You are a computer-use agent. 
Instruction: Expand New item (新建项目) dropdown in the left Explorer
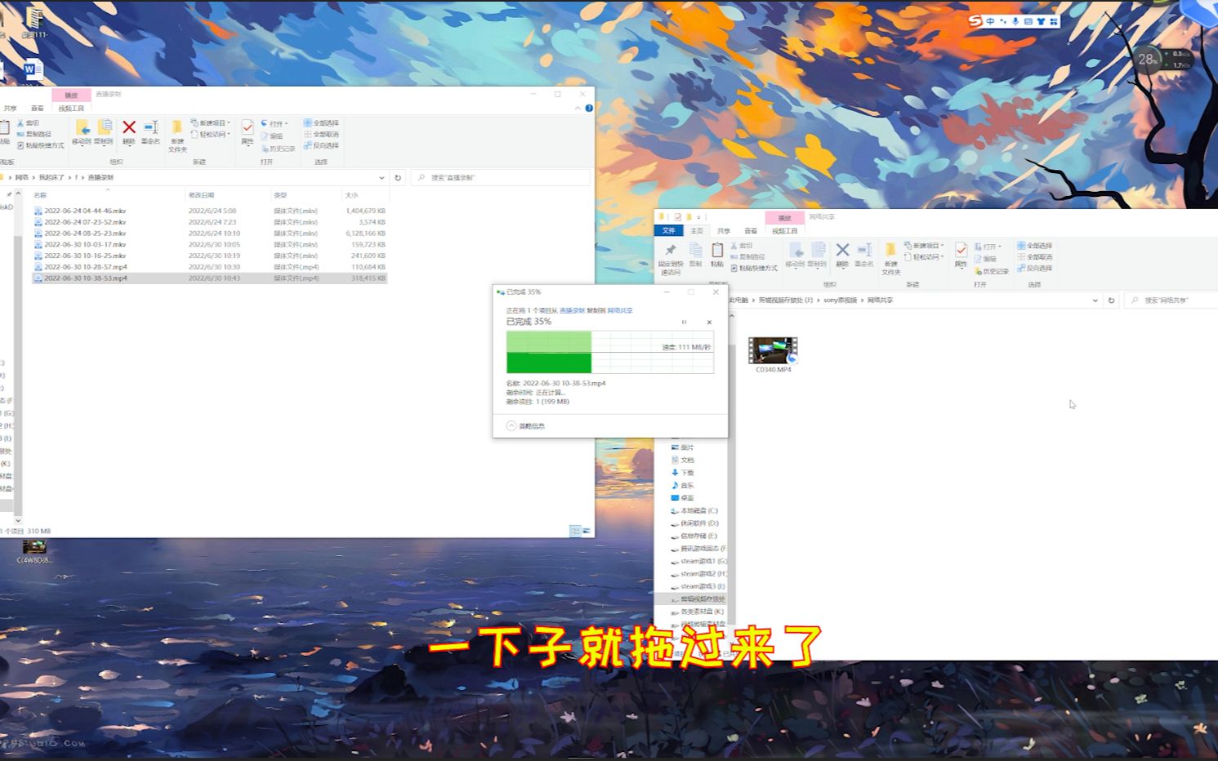click(x=211, y=123)
